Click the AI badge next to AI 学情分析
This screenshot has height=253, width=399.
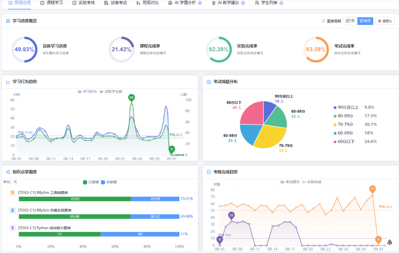(200, 3)
